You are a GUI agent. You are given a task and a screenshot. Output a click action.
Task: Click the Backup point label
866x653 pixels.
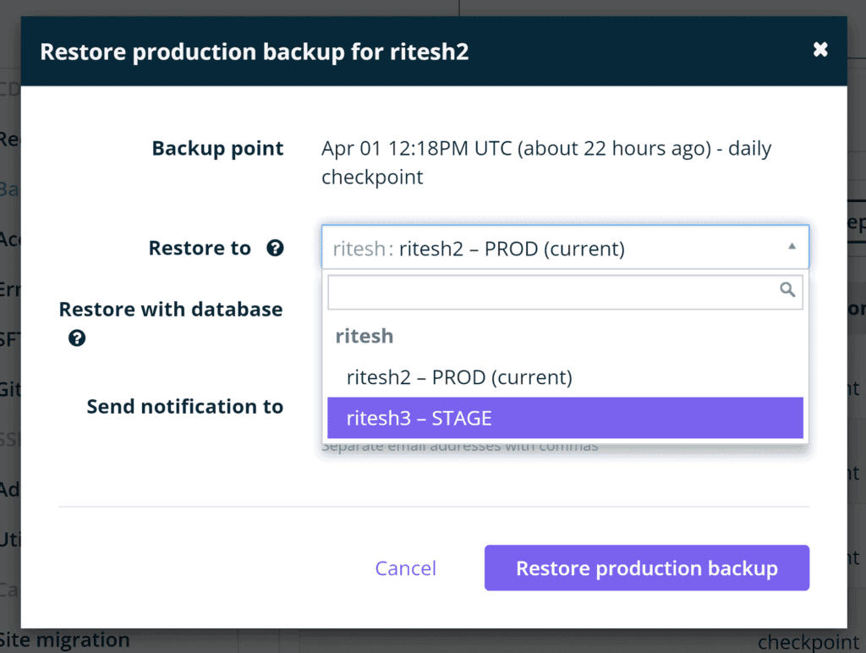[x=217, y=149]
